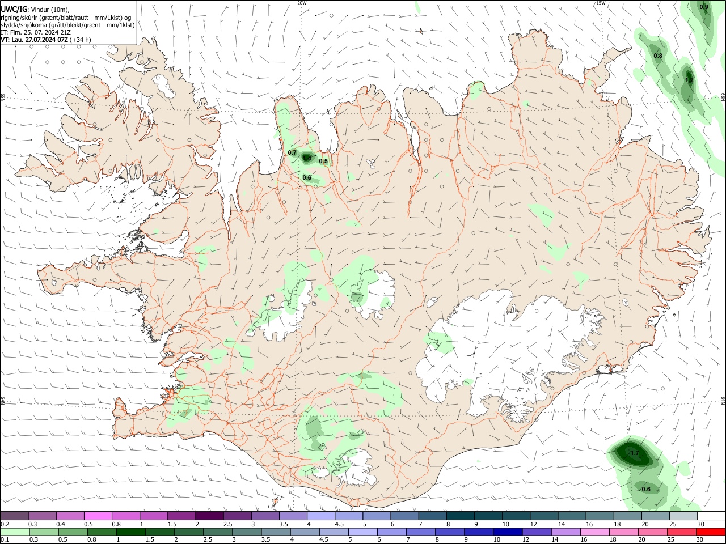Image resolution: width=726 pixels, height=544 pixels.
Task: Click the '3.5' label in the upper legend row
Action: pos(284,524)
